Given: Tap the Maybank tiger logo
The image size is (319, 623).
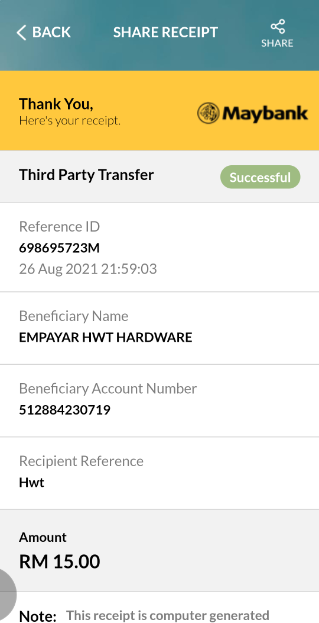Looking at the screenshot, I should (209, 113).
